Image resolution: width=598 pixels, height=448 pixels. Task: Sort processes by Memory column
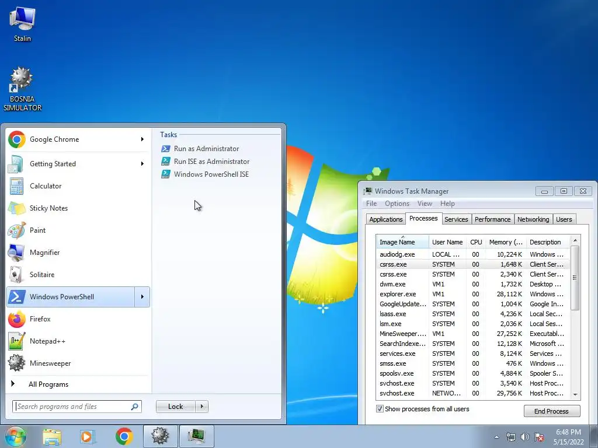pyautogui.click(x=506, y=242)
